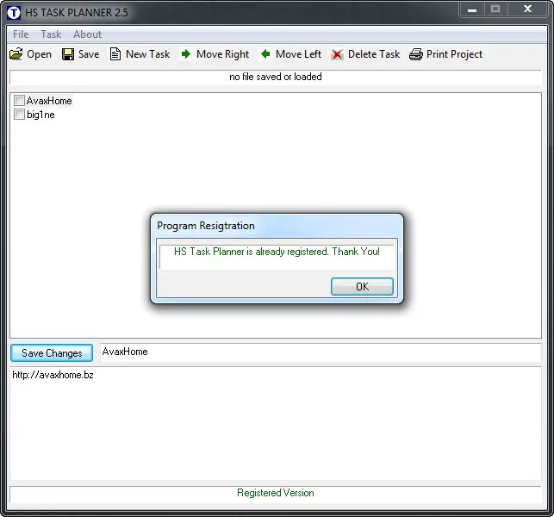Image resolution: width=554 pixels, height=517 pixels.
Task: Click the green Move Right arrow icon
Action: (x=185, y=54)
